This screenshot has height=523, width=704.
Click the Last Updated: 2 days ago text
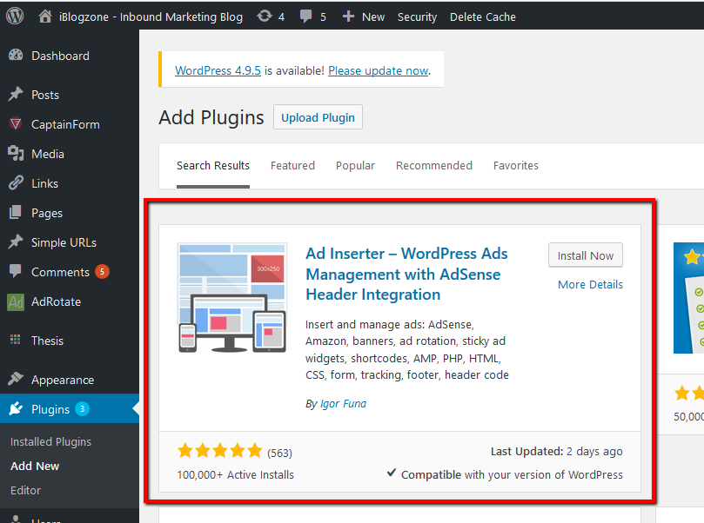(x=557, y=451)
